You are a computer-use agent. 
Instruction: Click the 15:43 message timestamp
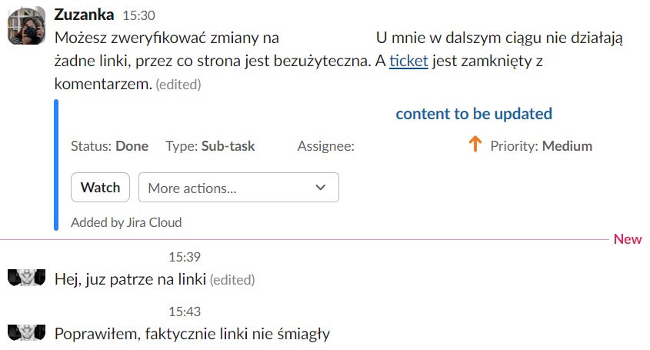click(185, 312)
